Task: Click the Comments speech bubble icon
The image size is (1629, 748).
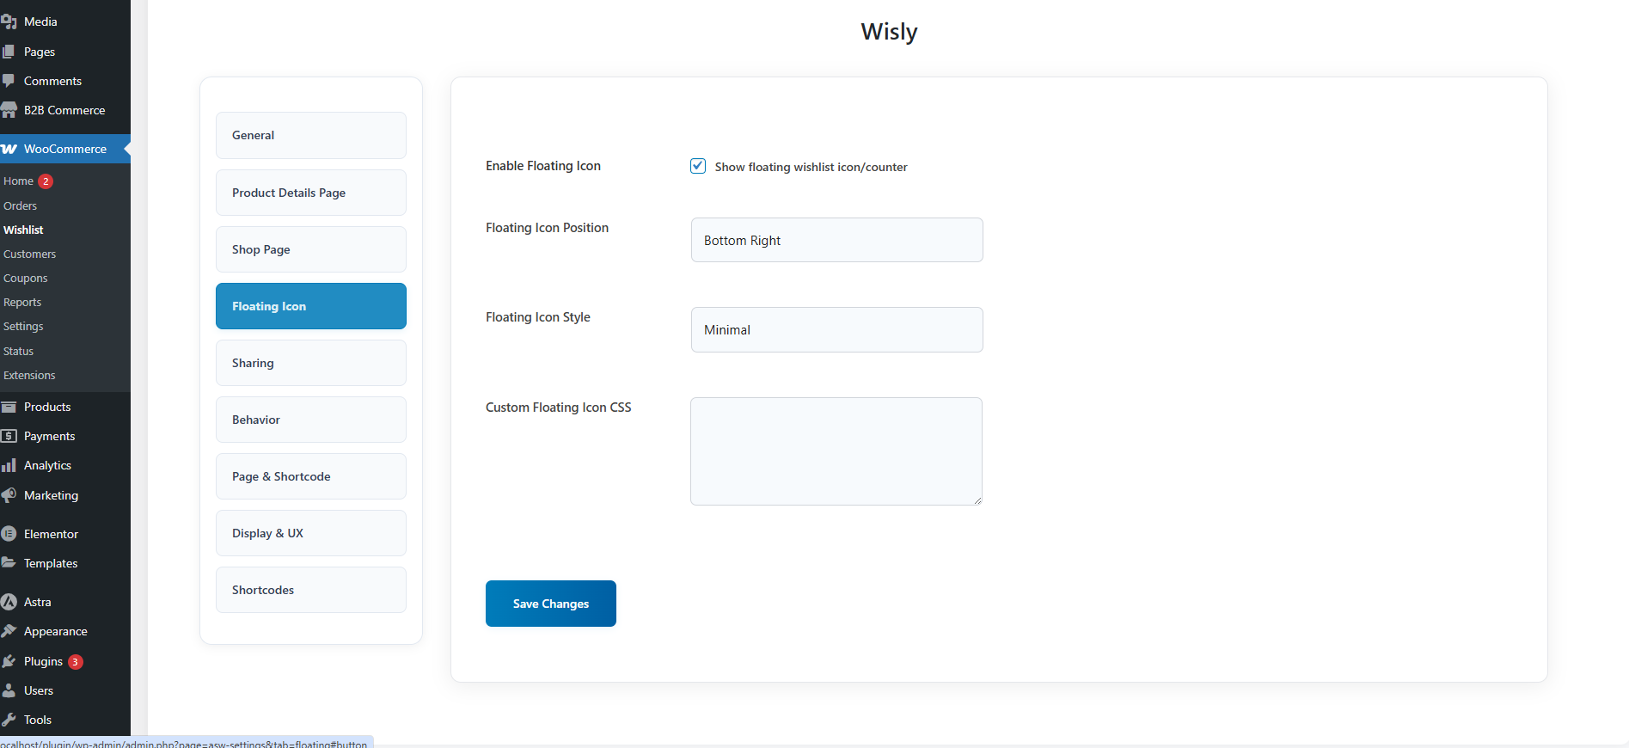Action: pyautogui.click(x=9, y=81)
